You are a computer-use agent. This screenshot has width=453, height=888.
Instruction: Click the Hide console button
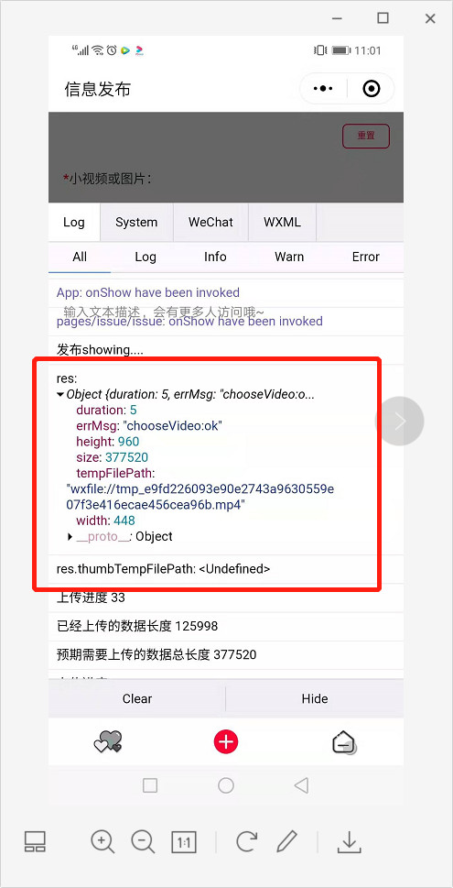coord(315,699)
